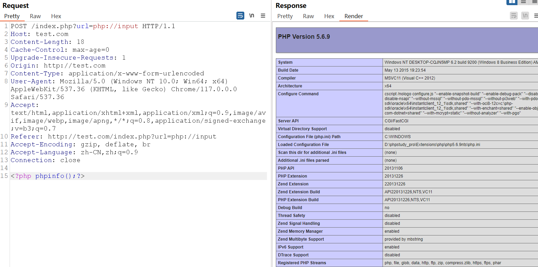The height and width of the screenshot is (267, 538).
Task: Toggle \n non-printable characters in Request pane
Action: pos(252,16)
